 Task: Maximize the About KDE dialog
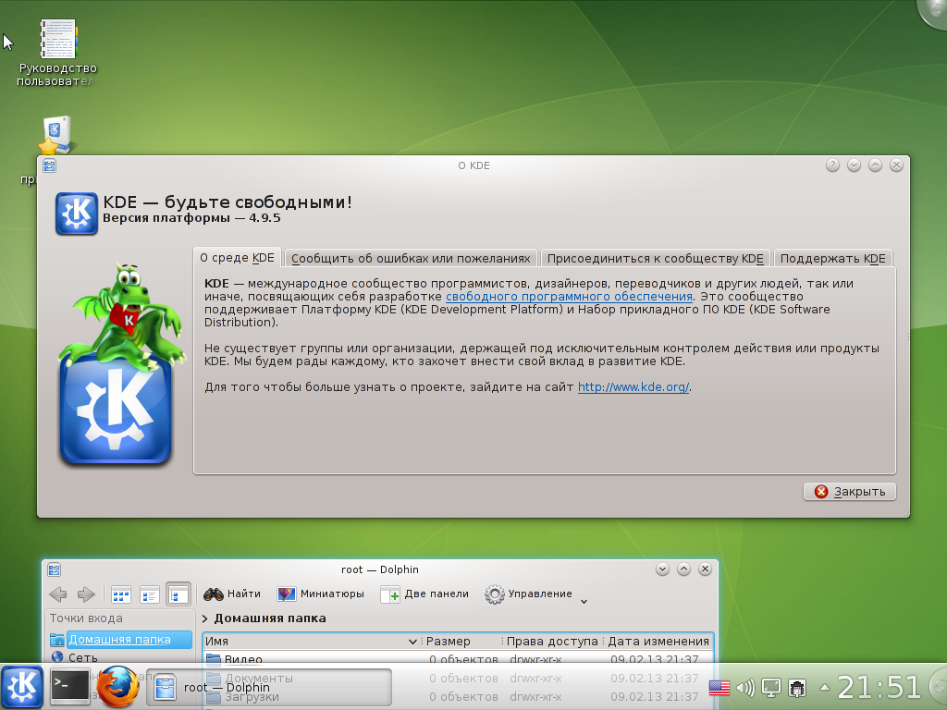[875, 165]
